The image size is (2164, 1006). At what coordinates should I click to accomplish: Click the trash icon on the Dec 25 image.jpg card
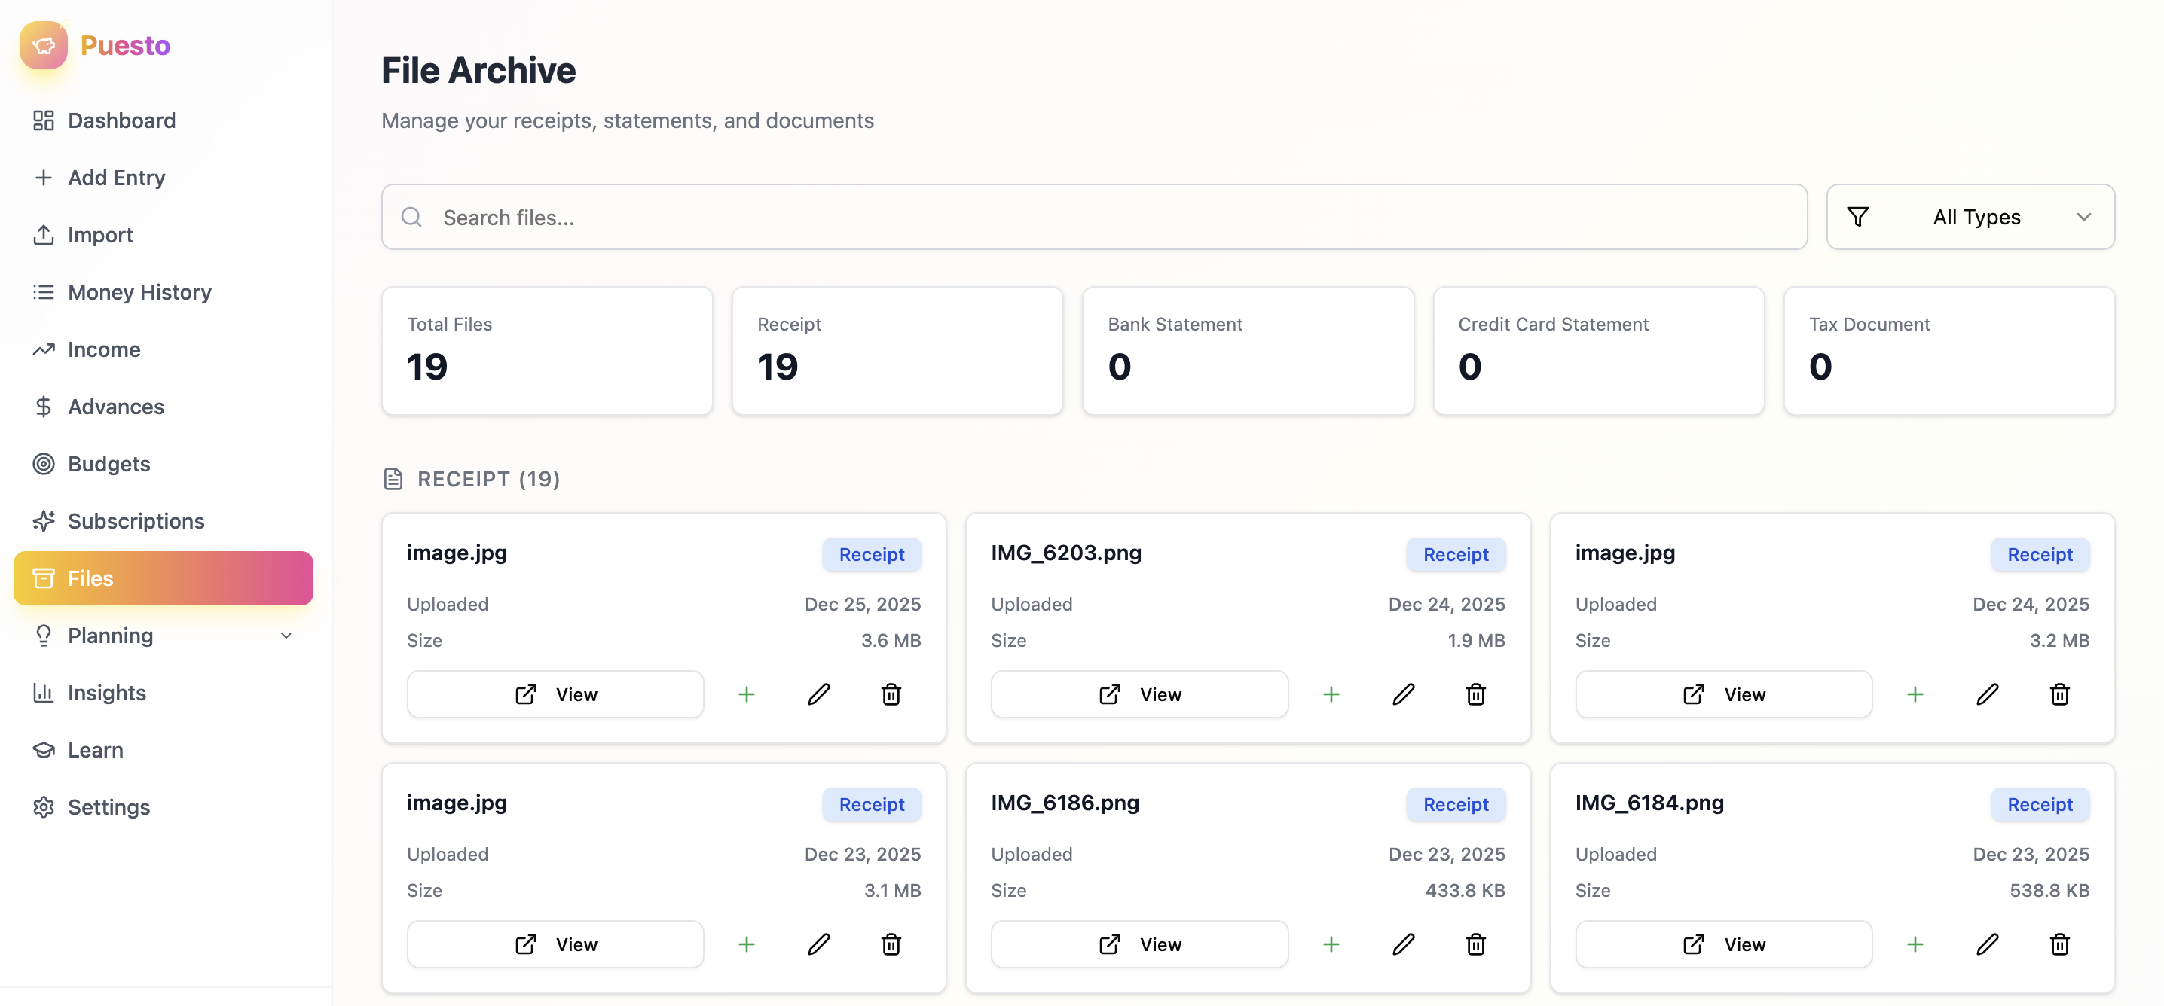(x=891, y=694)
